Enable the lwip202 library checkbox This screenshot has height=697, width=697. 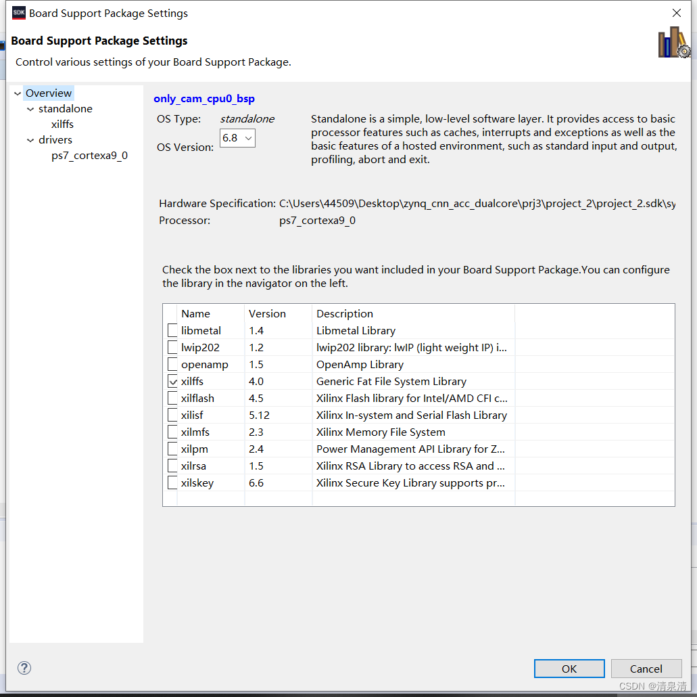click(x=172, y=347)
